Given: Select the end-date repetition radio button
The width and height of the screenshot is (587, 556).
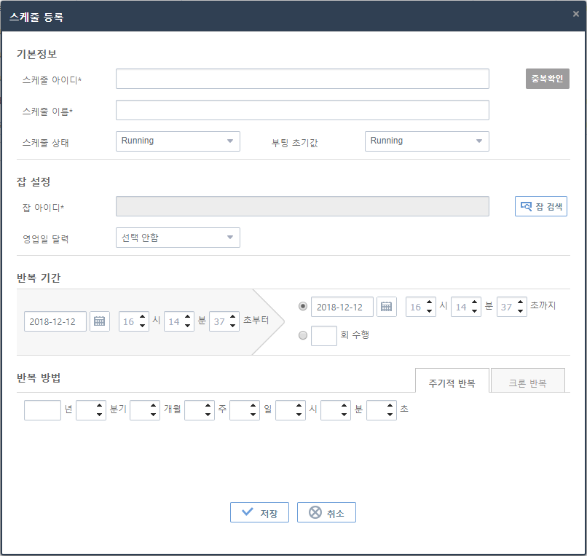Looking at the screenshot, I should tap(303, 306).
